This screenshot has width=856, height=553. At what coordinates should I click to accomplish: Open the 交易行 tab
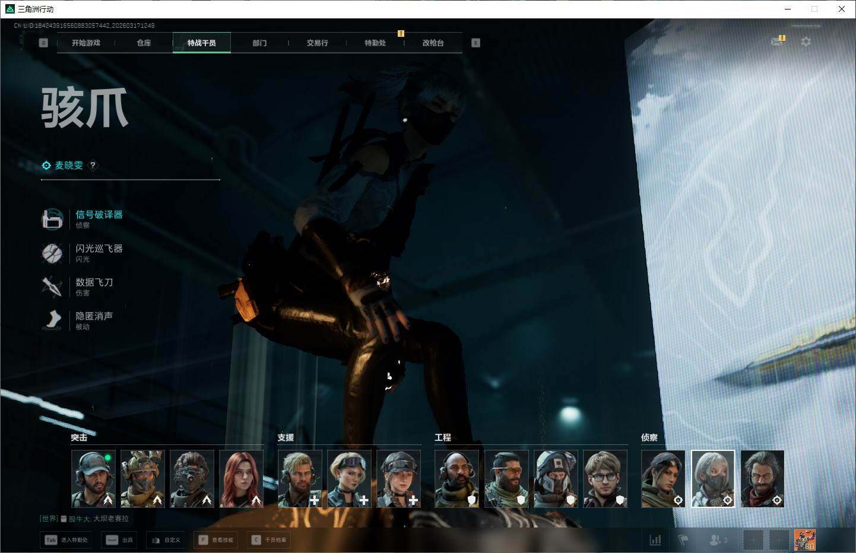317,43
